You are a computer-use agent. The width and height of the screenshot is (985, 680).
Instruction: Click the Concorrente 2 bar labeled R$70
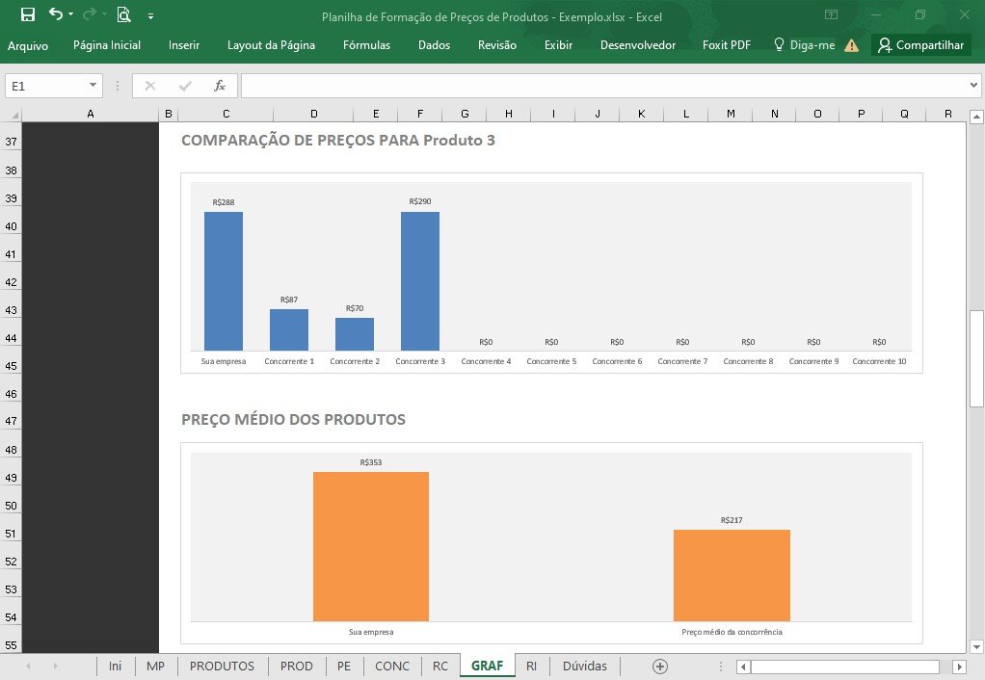point(355,334)
